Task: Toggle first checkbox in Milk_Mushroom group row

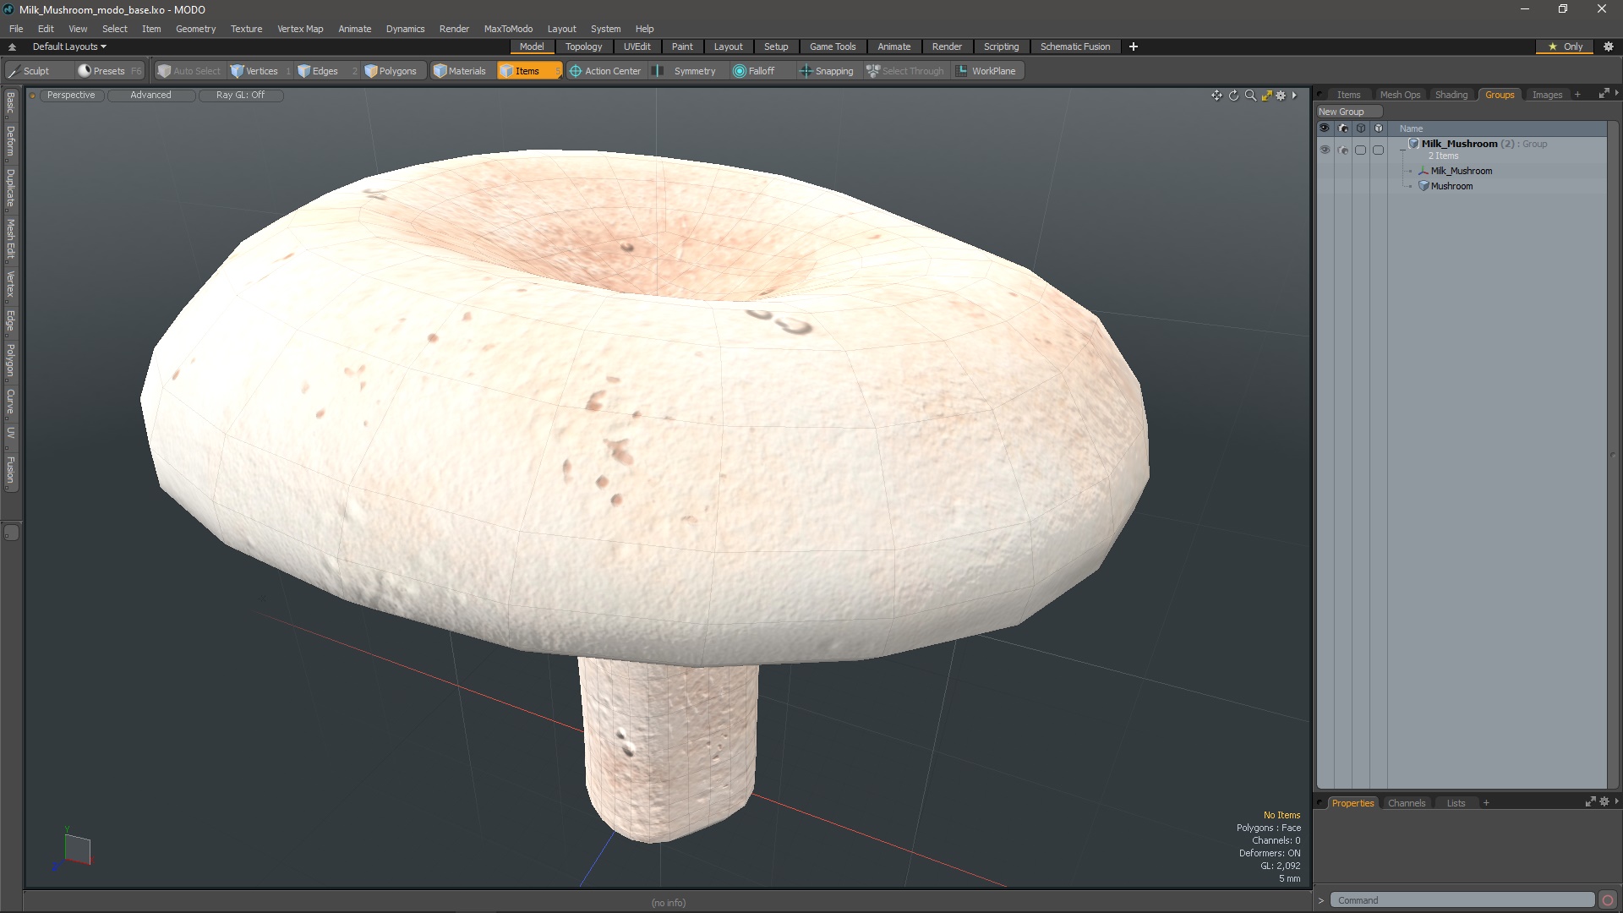Action: [1361, 150]
